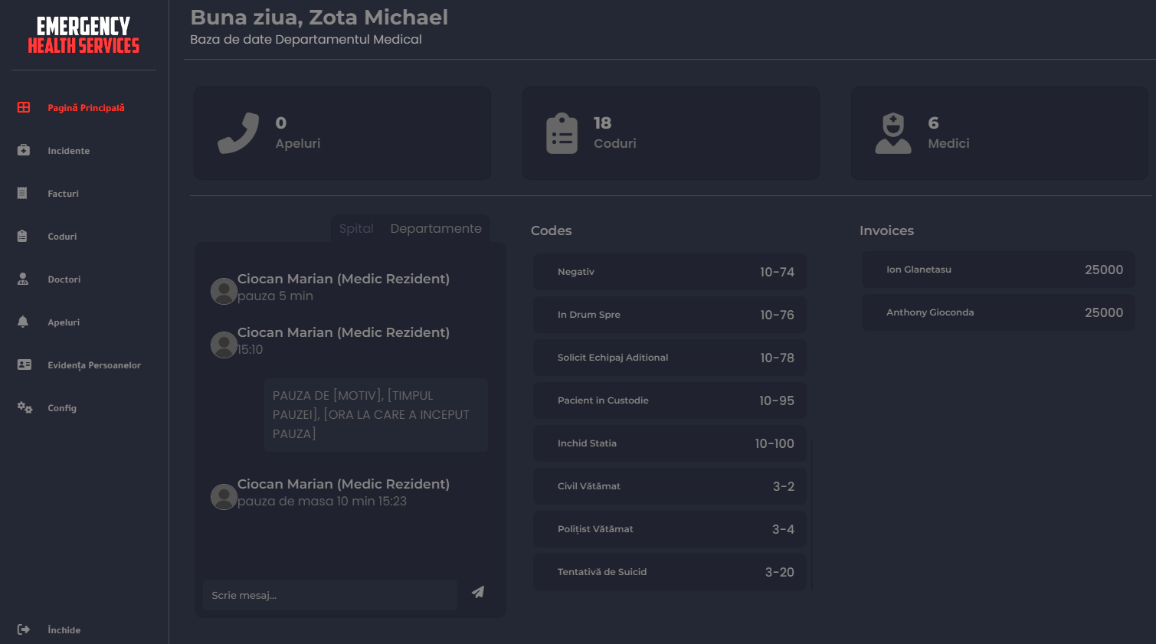Select the Negativ 10-74 code
This screenshot has height=644, width=1156.
pyautogui.click(x=670, y=272)
